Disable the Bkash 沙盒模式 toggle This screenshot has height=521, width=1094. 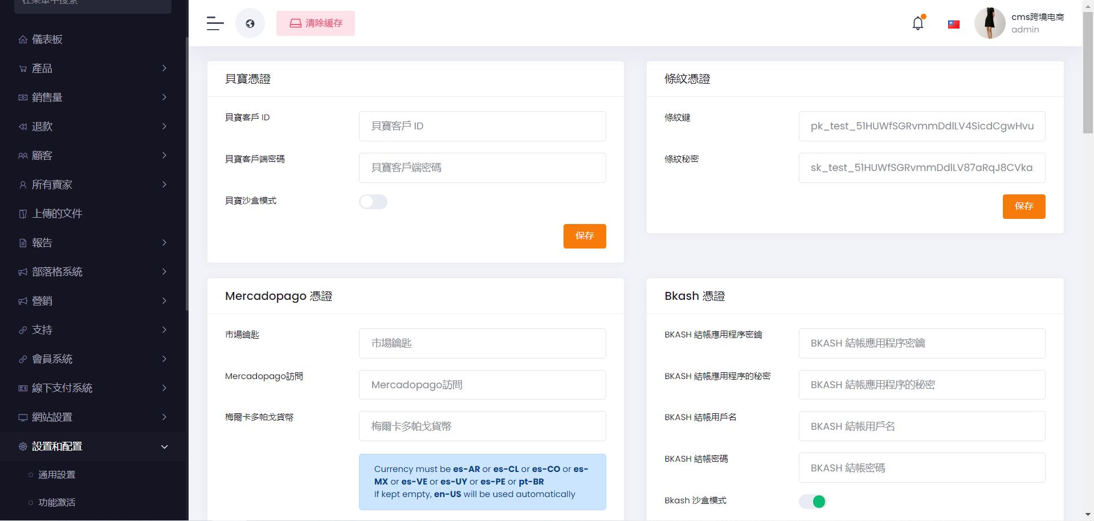[813, 502]
